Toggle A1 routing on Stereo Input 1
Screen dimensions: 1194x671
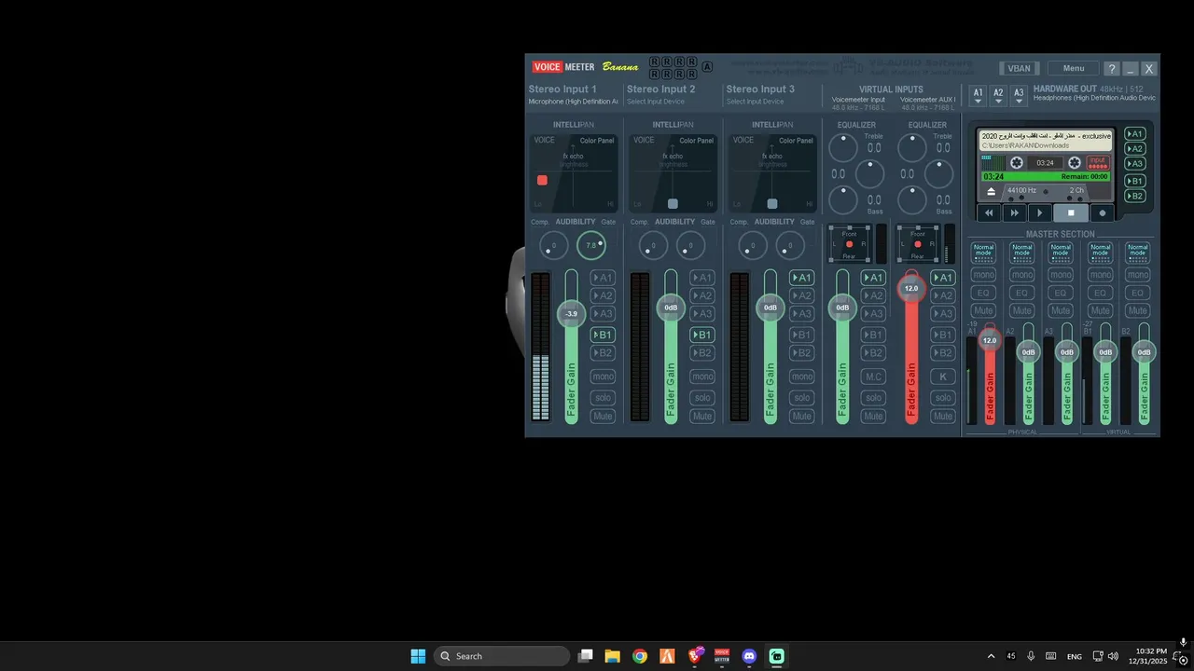(x=603, y=278)
